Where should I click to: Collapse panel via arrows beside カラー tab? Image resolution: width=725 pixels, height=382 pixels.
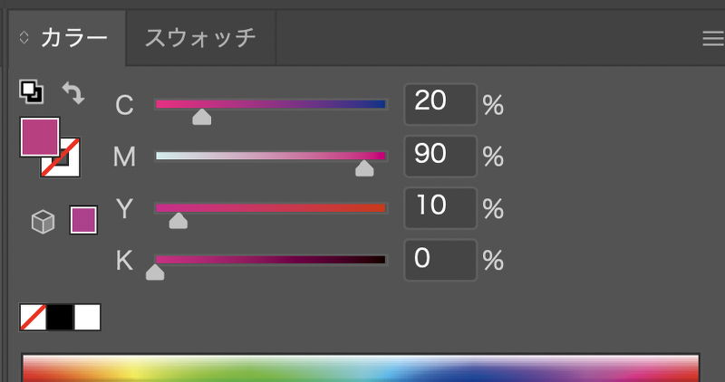coord(24,38)
